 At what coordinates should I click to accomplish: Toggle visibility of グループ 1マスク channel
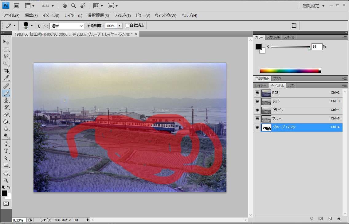point(257,127)
